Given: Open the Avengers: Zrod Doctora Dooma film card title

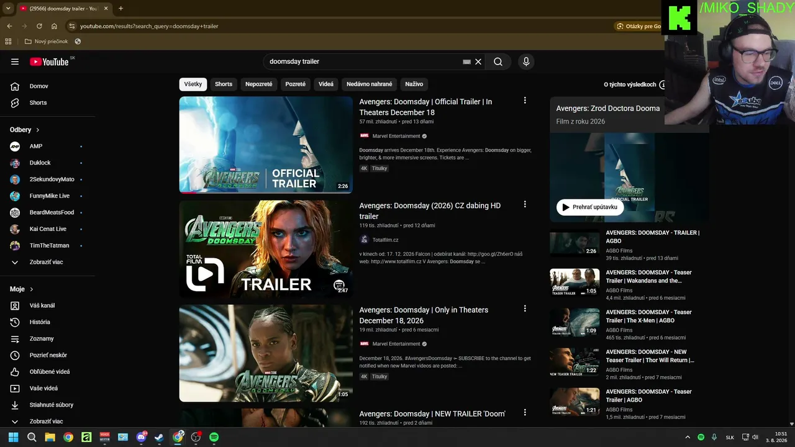Looking at the screenshot, I should coord(608,108).
